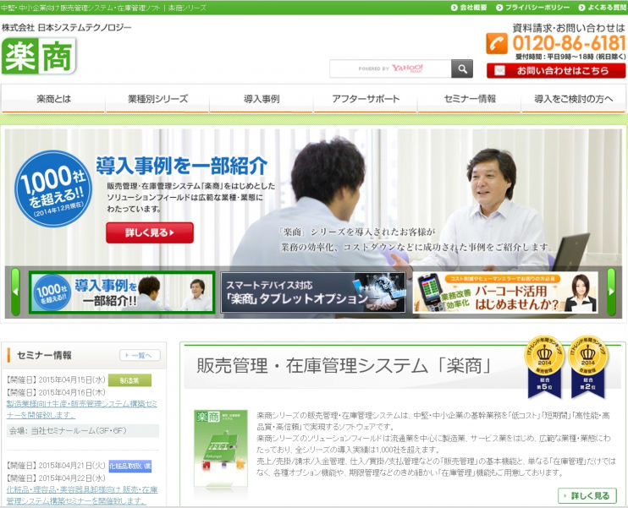Image resolution: width=628 pixels, height=508 pixels.
Task: Click the 株式会社 日本システムテクノロジー text
Action: (67, 28)
